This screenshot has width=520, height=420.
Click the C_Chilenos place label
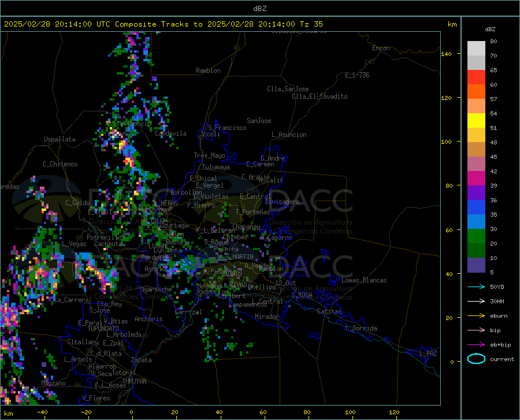pyautogui.click(x=60, y=164)
